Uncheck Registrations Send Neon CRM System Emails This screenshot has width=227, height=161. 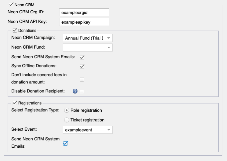tap(65, 143)
